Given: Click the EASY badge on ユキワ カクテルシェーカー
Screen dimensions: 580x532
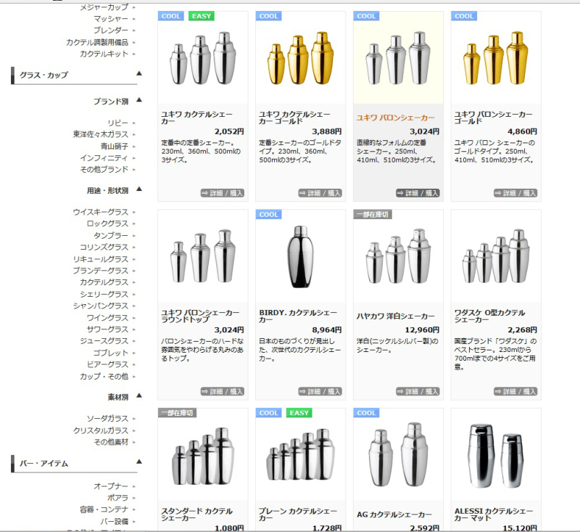Looking at the screenshot, I should coord(202,16).
